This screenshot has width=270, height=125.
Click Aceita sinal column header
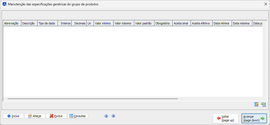pyautogui.click(x=182, y=23)
